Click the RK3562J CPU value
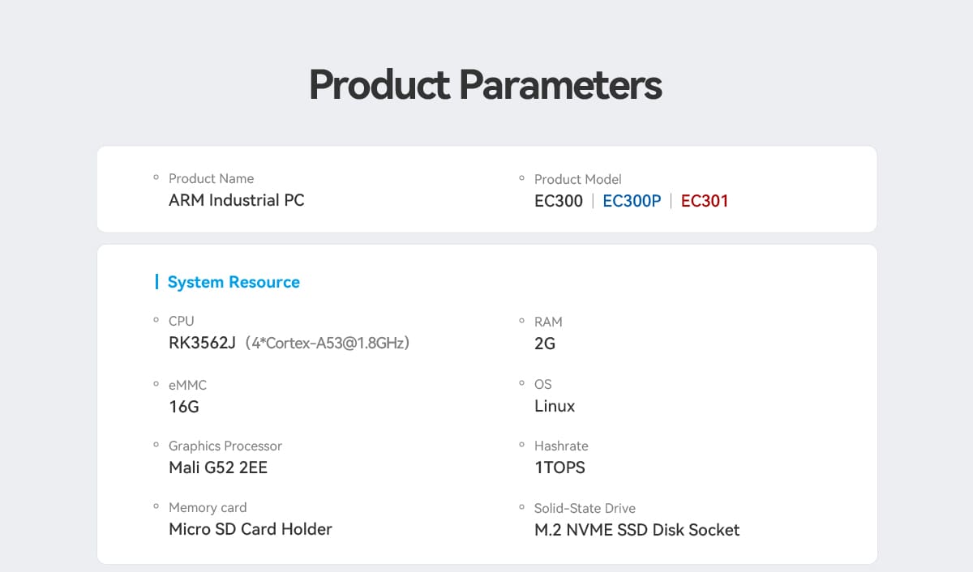This screenshot has height=572, width=973. (202, 344)
